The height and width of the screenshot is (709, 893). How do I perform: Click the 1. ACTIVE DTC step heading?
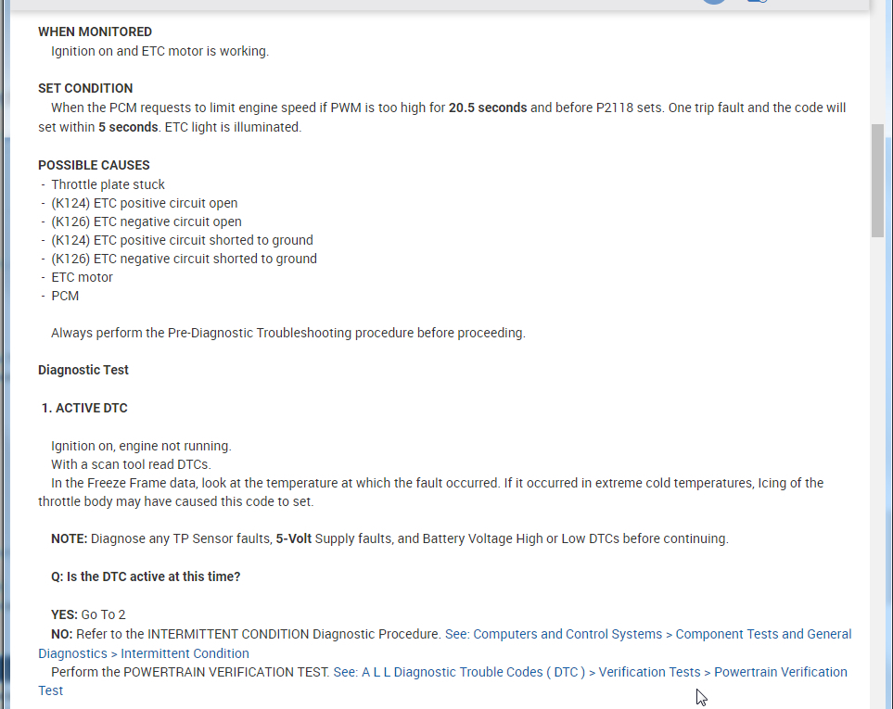(x=85, y=408)
